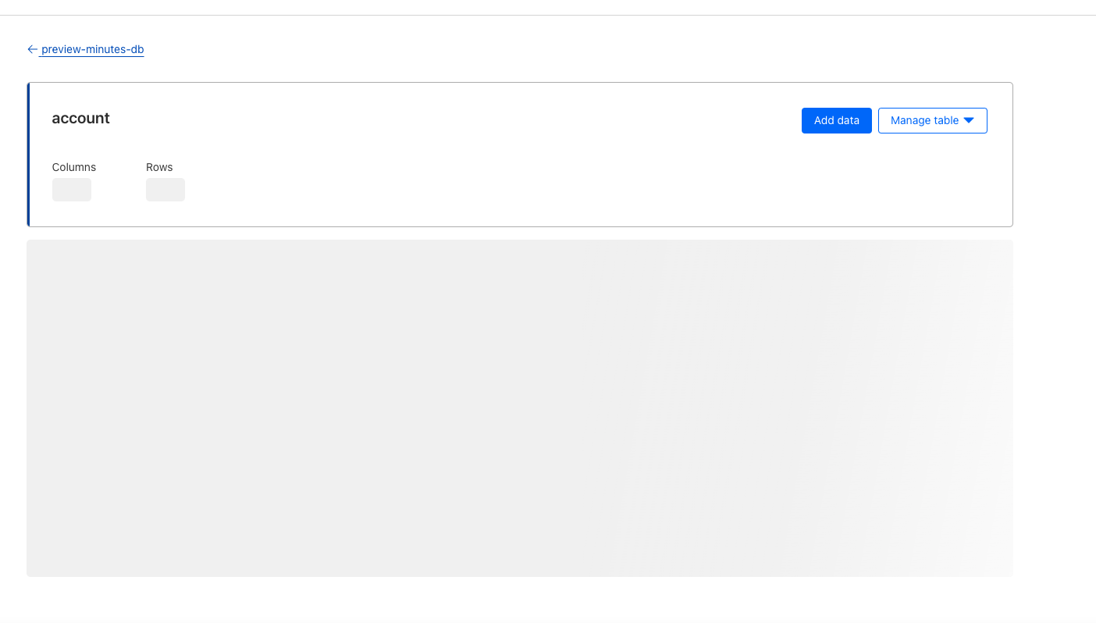This screenshot has width=1096, height=623.
Task: Click the Rows count loading placeholder
Action: click(165, 190)
